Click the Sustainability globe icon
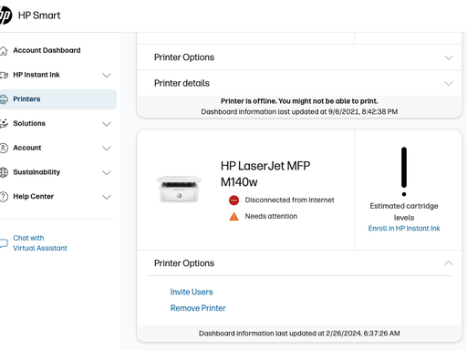 tap(4, 172)
